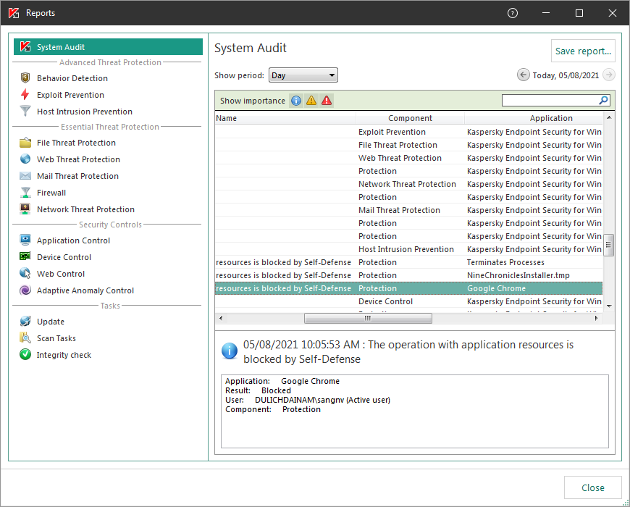Toggle informational events importance filter
This screenshot has width=630, height=507.
click(x=295, y=101)
